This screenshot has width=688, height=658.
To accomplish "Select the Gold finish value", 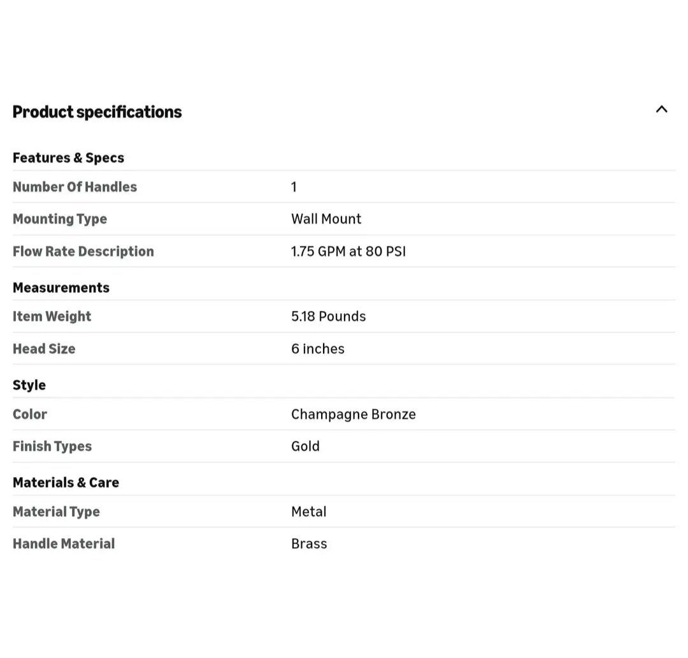I will (305, 447).
